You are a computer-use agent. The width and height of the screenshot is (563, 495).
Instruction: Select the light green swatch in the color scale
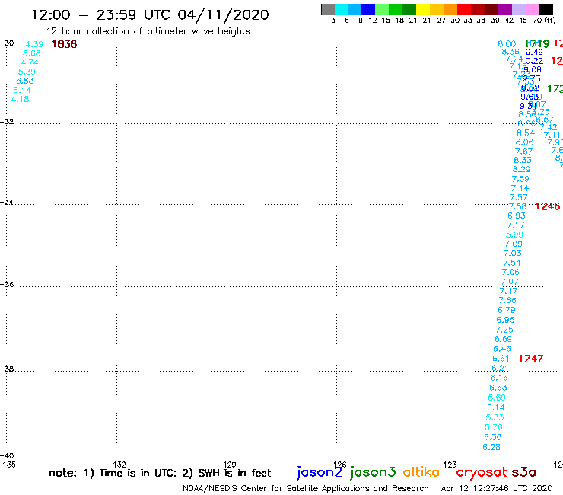[x=382, y=10]
